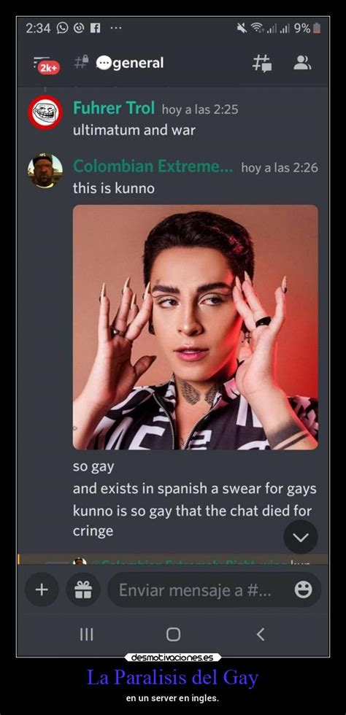Tap the desmotivaciones.es watermark link
The height and width of the screenshot is (715, 346).
(x=173, y=657)
